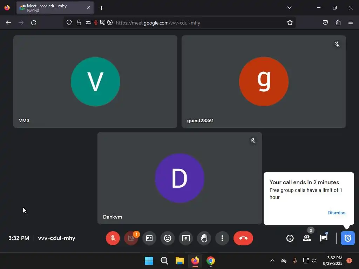Open Firefox View at tab bar start
This screenshot has width=359, height=269.
pos(7,8)
